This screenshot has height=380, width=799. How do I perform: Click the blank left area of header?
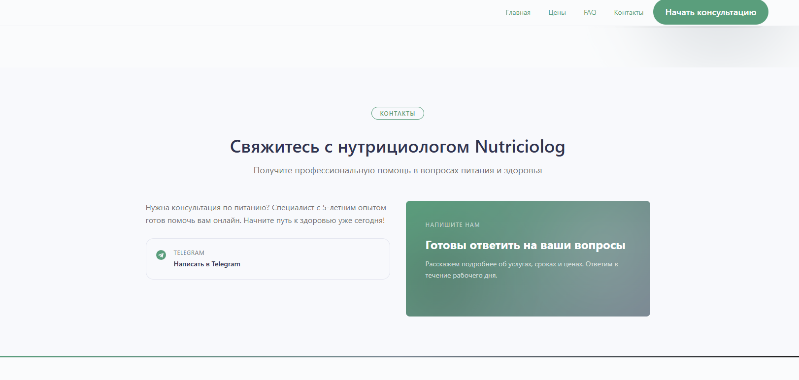197,13
